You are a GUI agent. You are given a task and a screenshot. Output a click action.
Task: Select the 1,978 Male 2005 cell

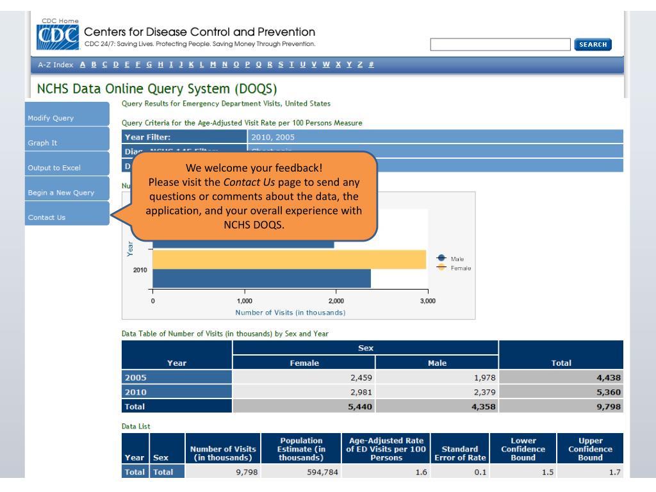[x=437, y=377]
